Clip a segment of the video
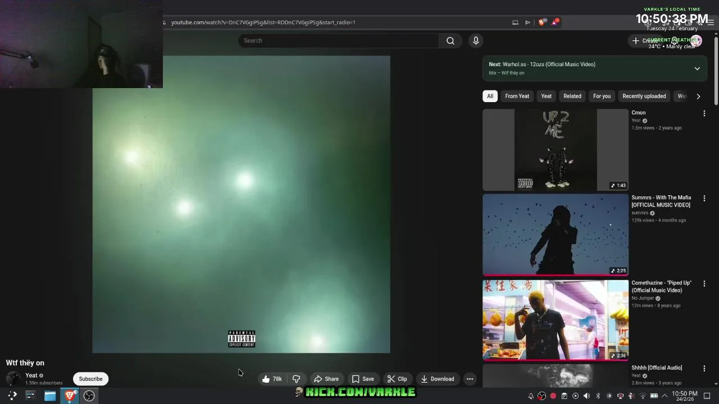Viewport: 719px width, 404px height. coord(397,379)
